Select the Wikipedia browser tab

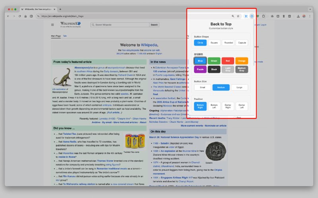[38, 9]
